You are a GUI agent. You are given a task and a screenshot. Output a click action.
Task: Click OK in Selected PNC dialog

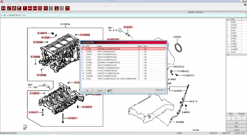[87, 91]
